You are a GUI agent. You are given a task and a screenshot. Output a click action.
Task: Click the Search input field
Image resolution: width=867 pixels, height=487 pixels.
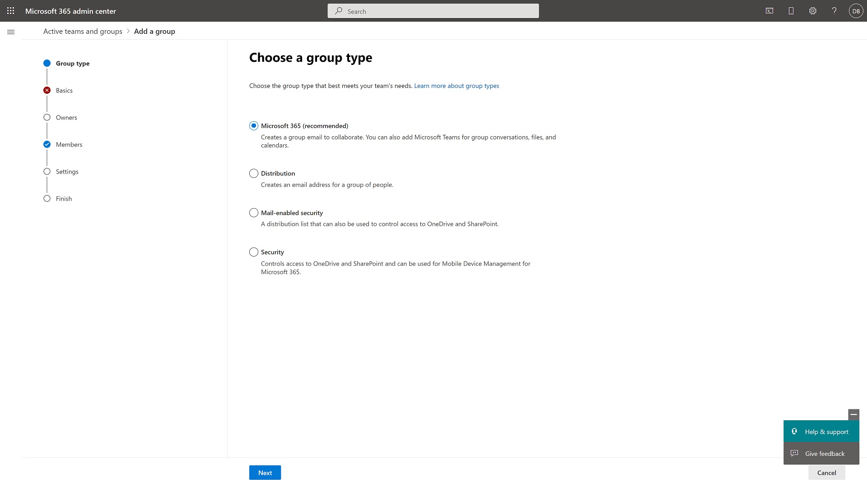(433, 11)
